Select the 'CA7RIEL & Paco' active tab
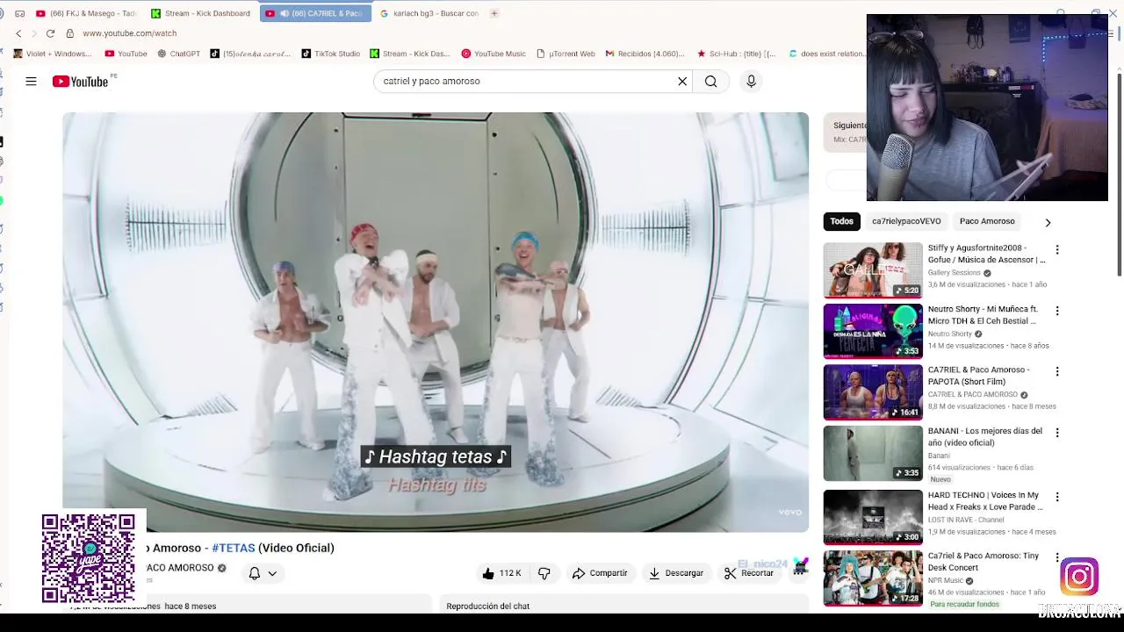Screen dimensions: 1124x632 coord(316,13)
